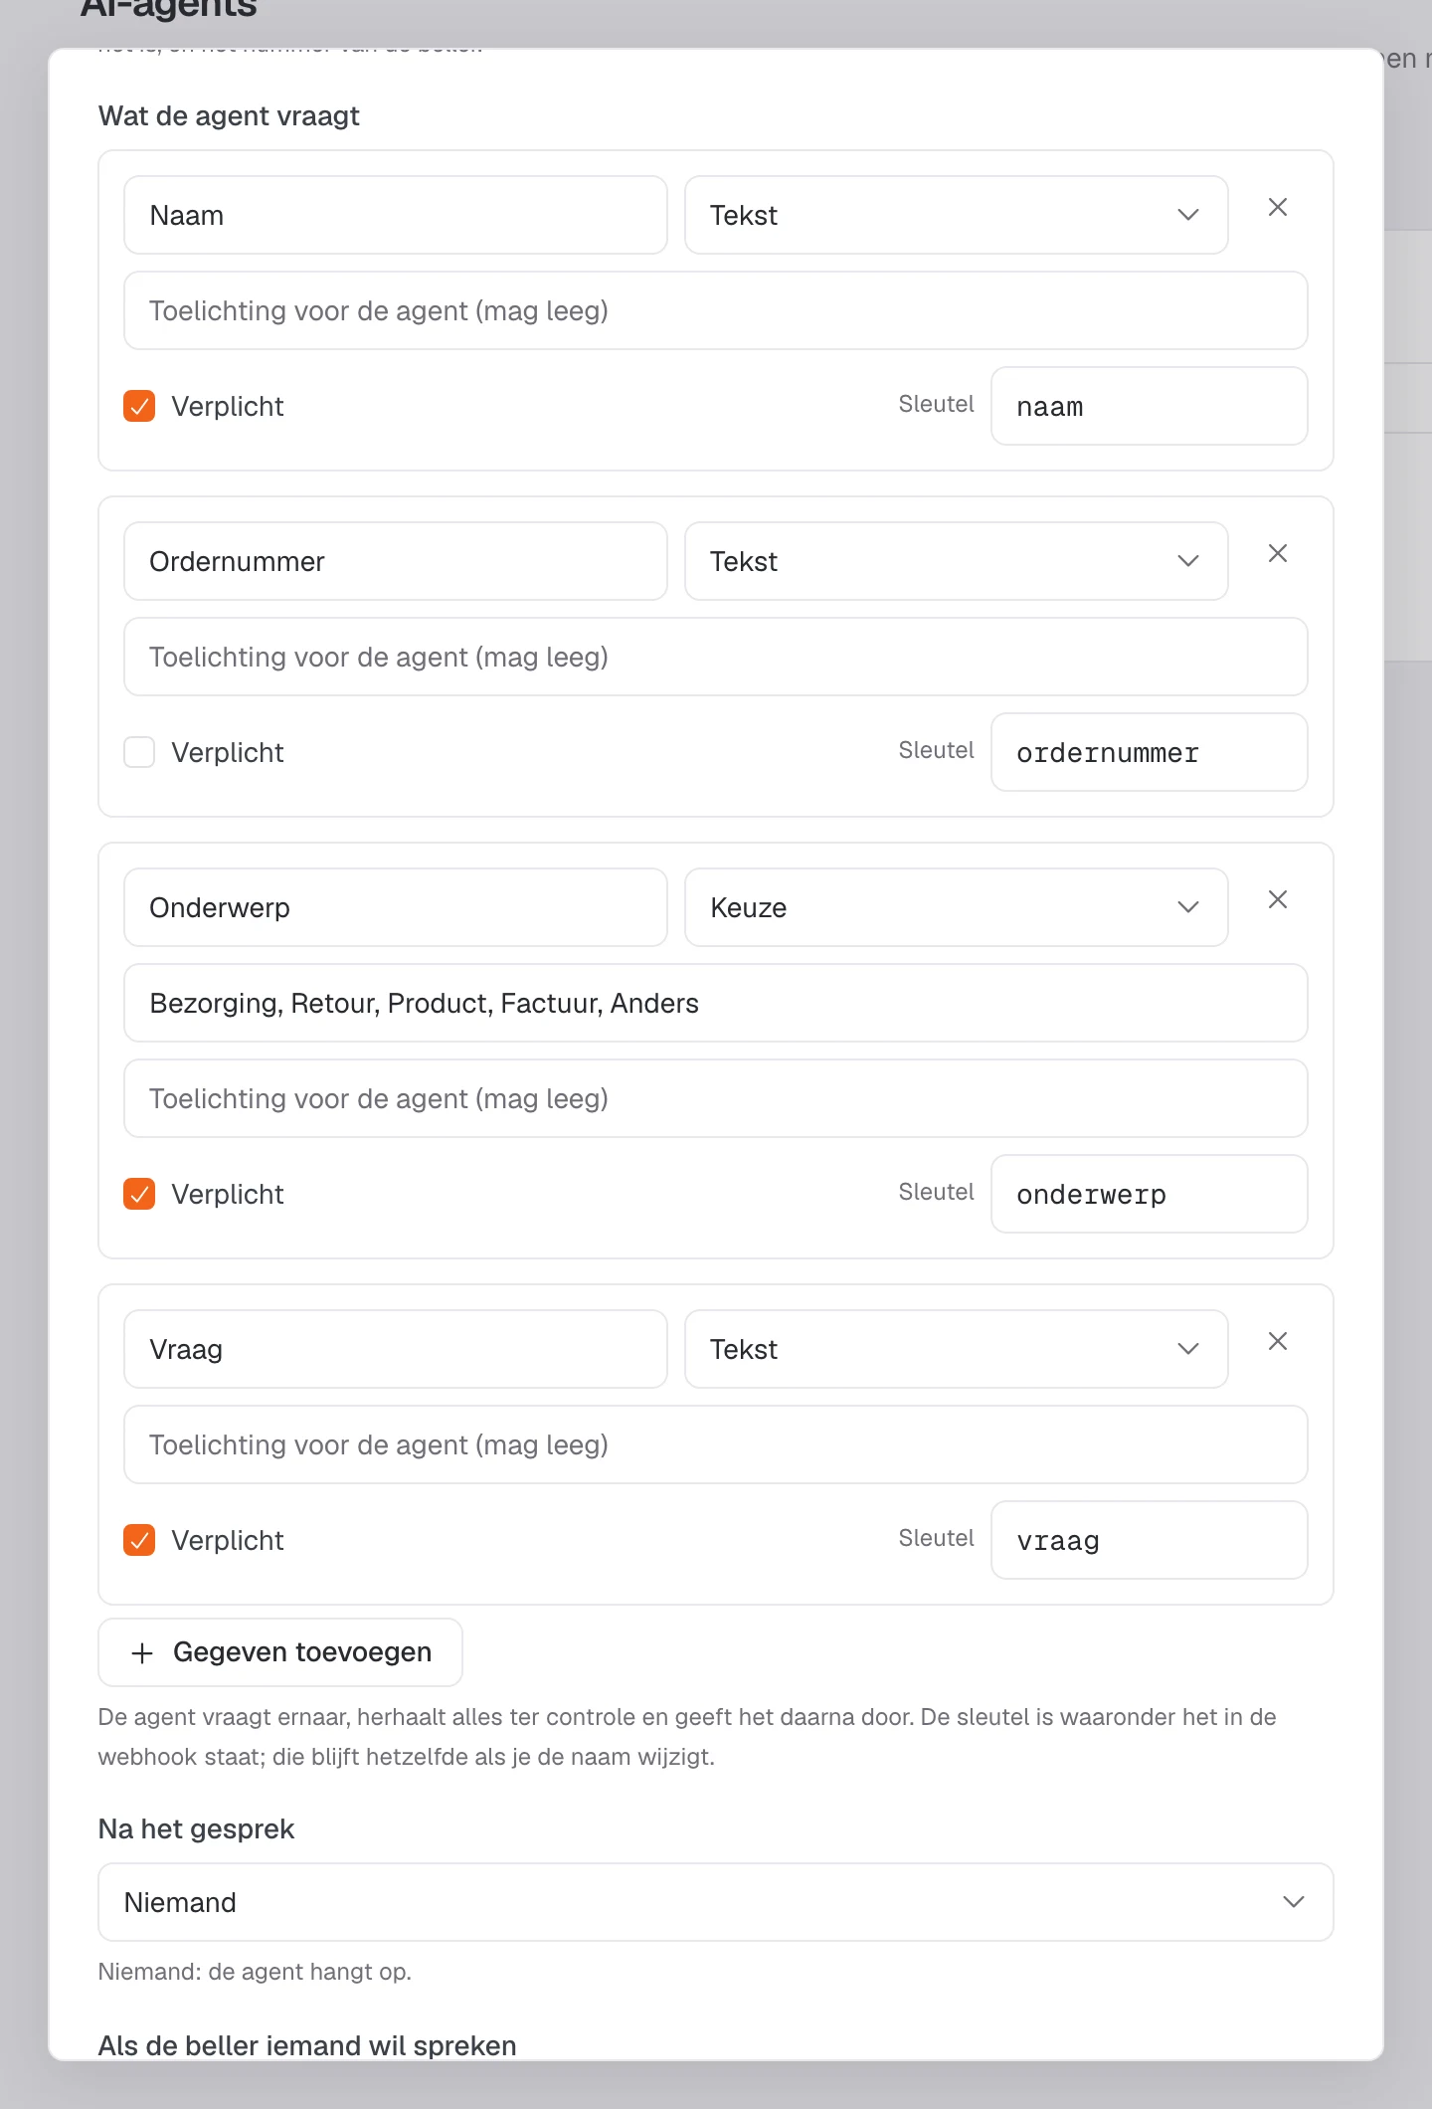Remove the Ordernummer field with its X icon

pos(1278,553)
